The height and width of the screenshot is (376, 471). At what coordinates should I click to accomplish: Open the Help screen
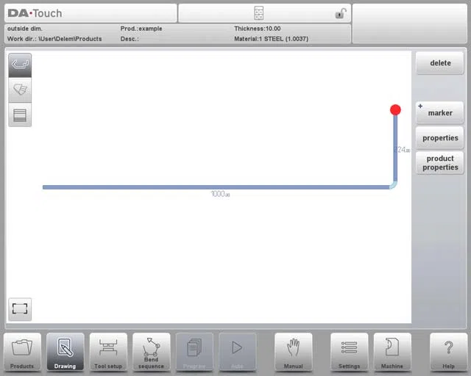(448, 352)
